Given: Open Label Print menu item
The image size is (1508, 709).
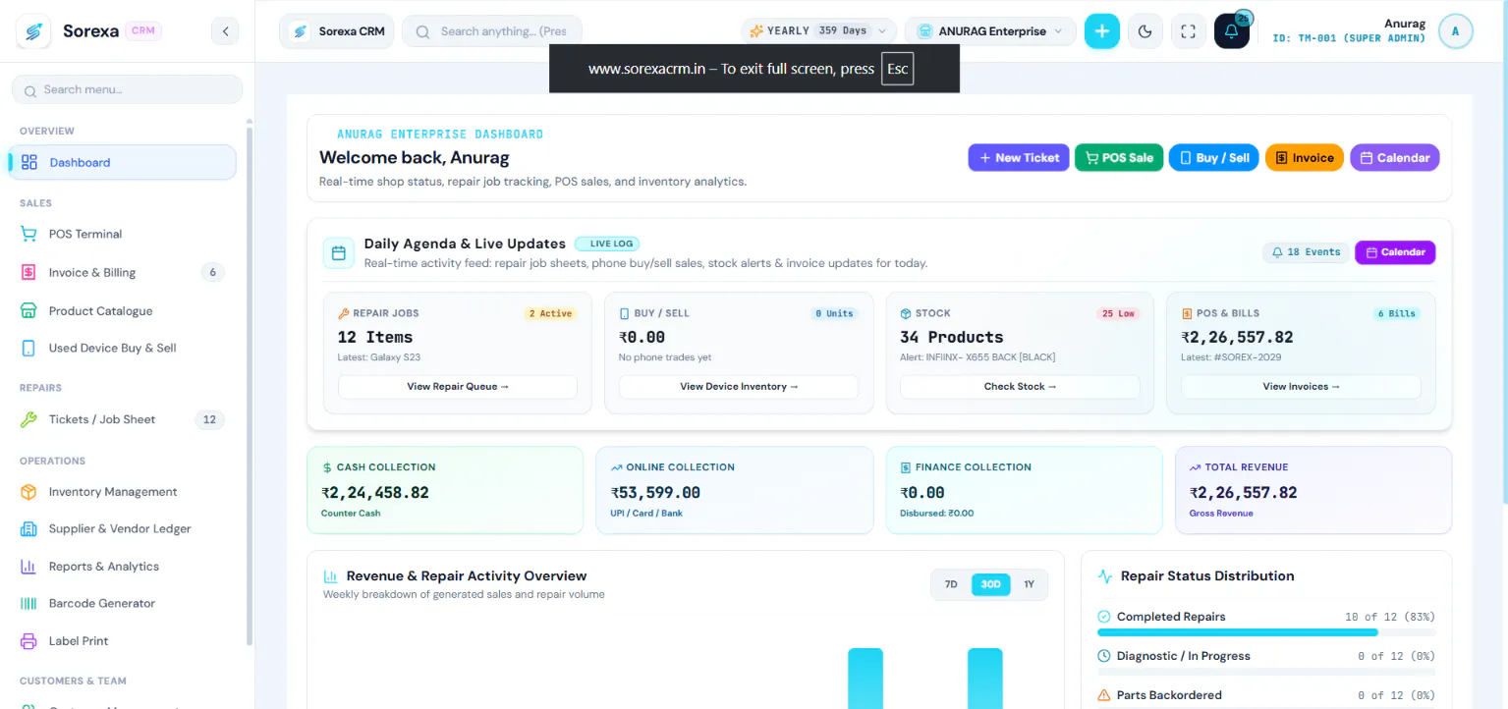Looking at the screenshot, I should pos(123,641).
